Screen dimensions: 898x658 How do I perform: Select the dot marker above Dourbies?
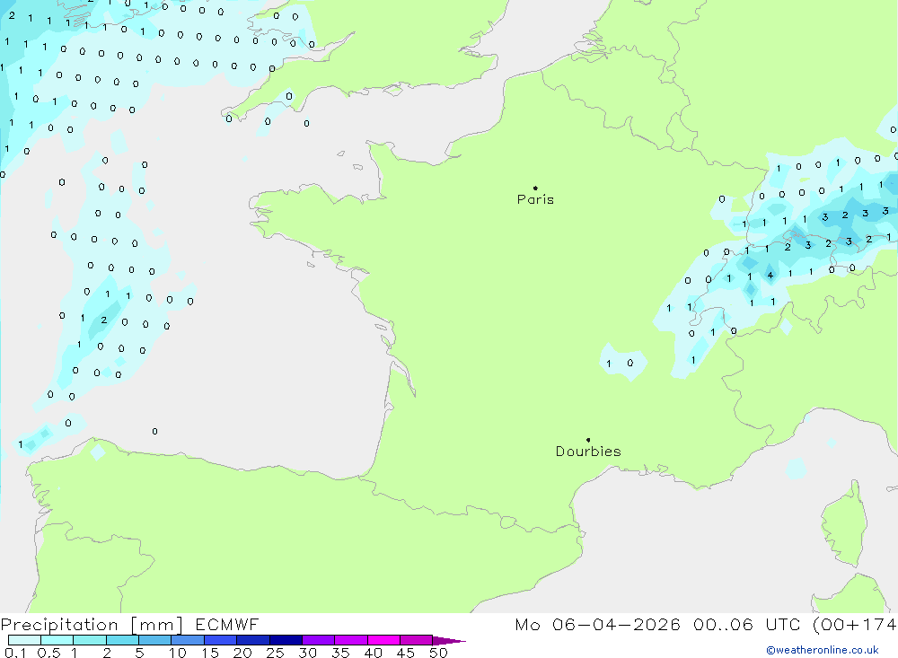pyautogui.click(x=588, y=440)
